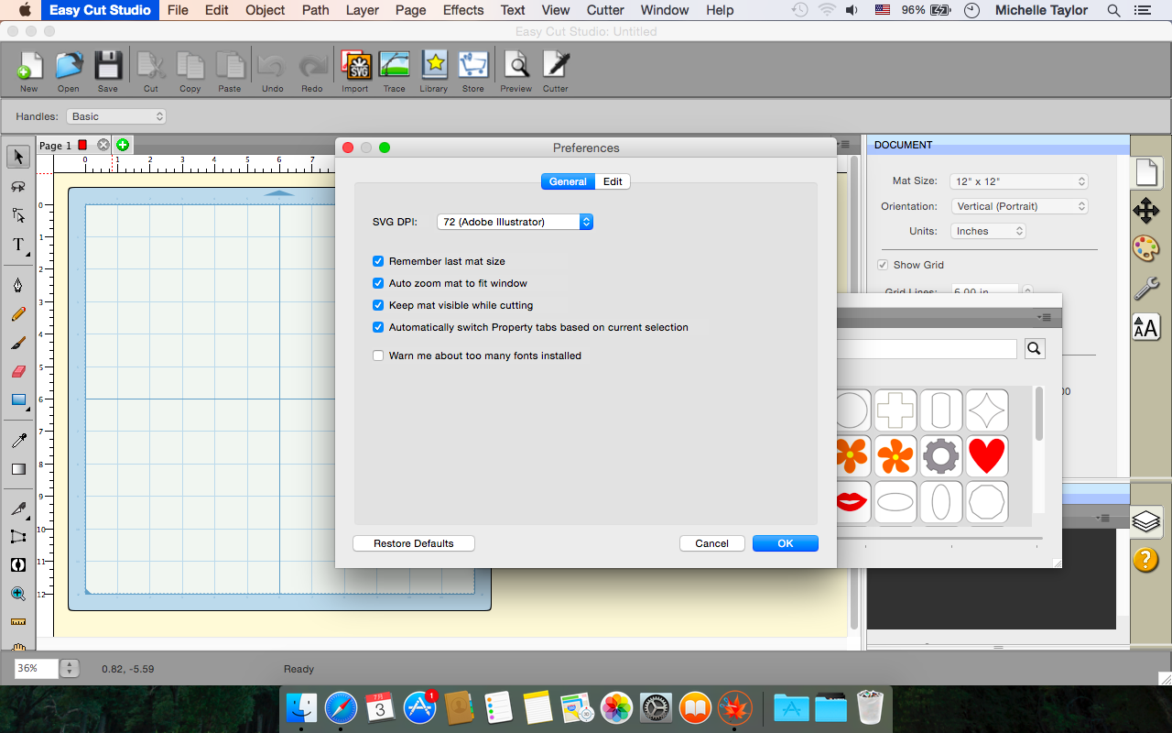Change the Mat Size dropdown
Screen dimensions: 1172x733
1018,181
